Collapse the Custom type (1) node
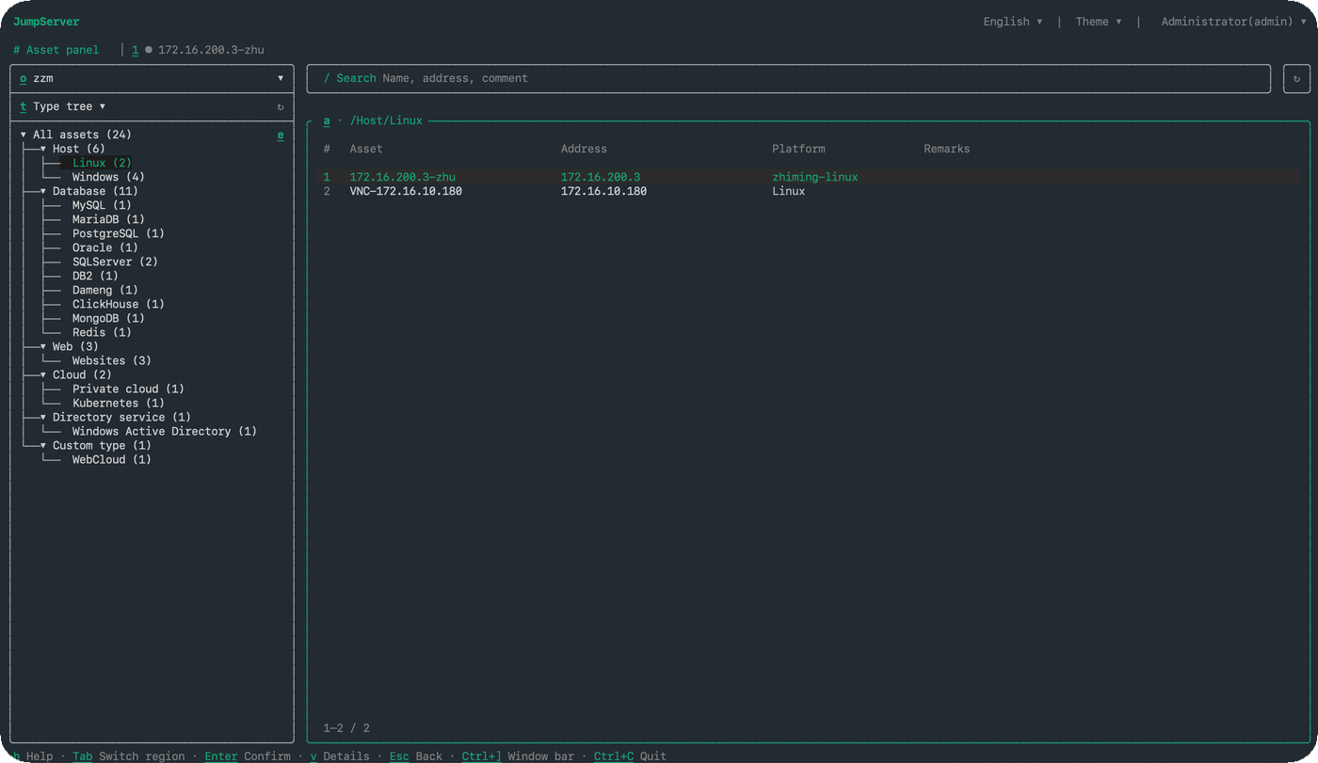The width and height of the screenshot is (1318, 763). [x=43, y=446]
